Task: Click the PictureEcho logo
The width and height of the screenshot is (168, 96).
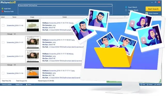Action: point(8,3)
